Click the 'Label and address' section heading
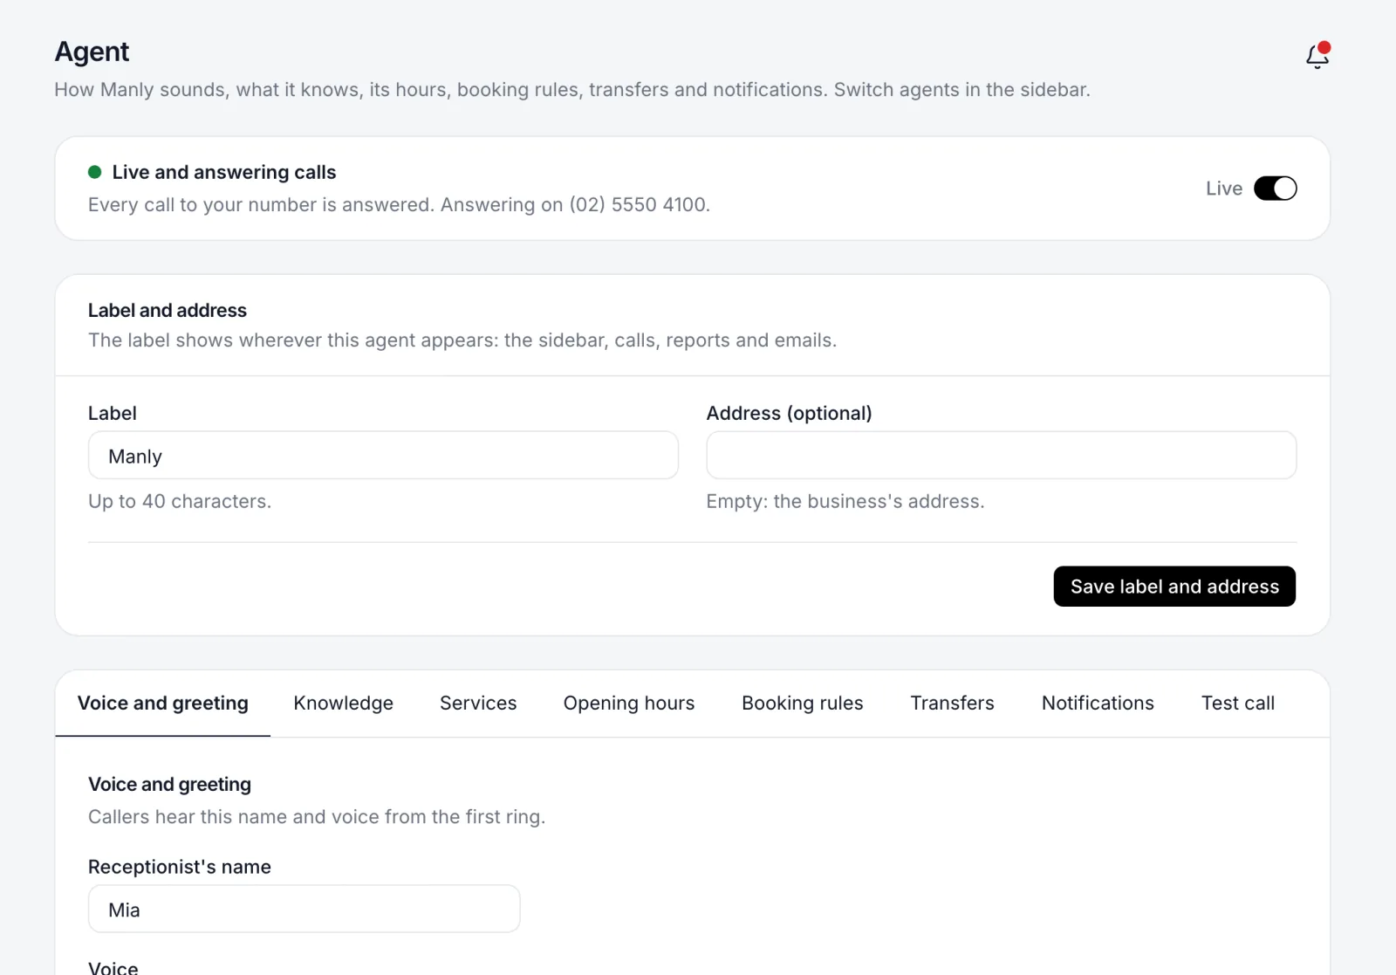 [168, 311]
